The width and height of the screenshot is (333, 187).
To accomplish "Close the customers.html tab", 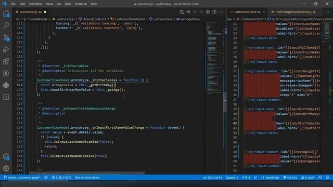I will coord(264,12).
